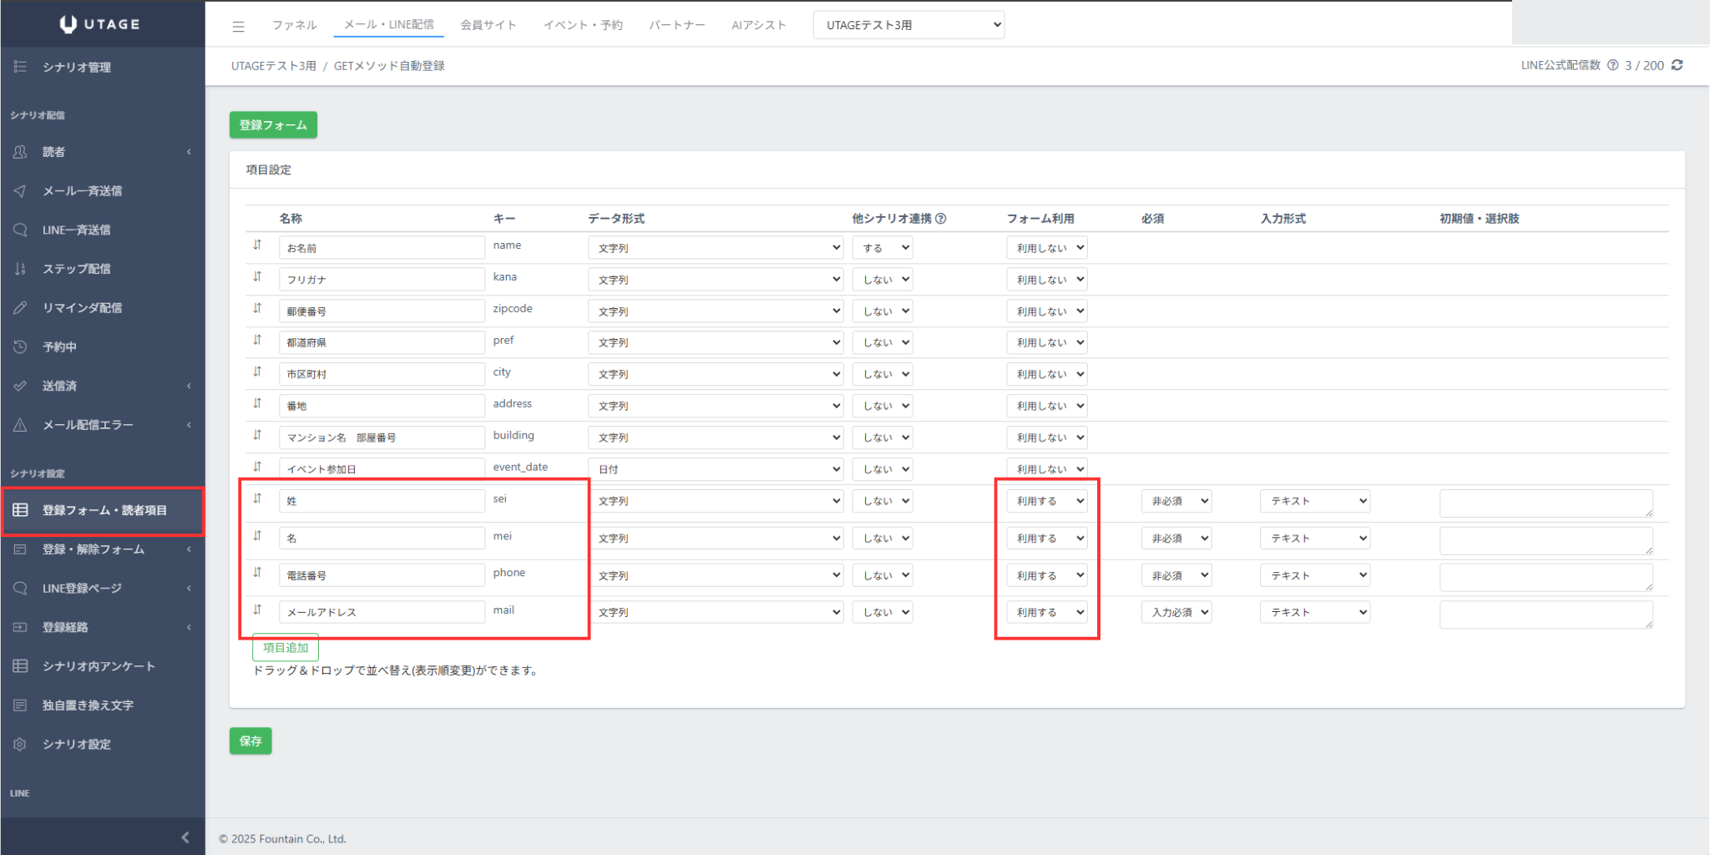Click the UTAGE logo
The image size is (1710, 855).
point(102,24)
